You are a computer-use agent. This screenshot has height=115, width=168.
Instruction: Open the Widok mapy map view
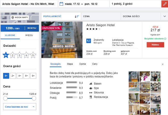(x=20, y=17)
